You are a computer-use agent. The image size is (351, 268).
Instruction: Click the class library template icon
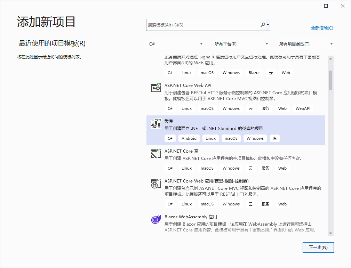coord(156,124)
